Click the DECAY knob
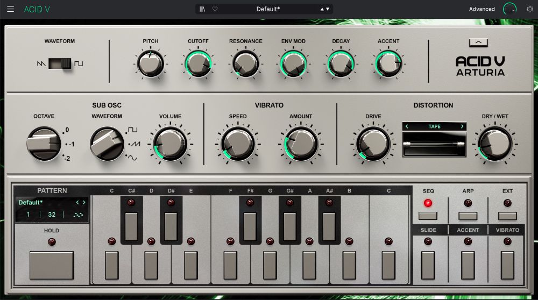538x300 pixels. (x=341, y=64)
